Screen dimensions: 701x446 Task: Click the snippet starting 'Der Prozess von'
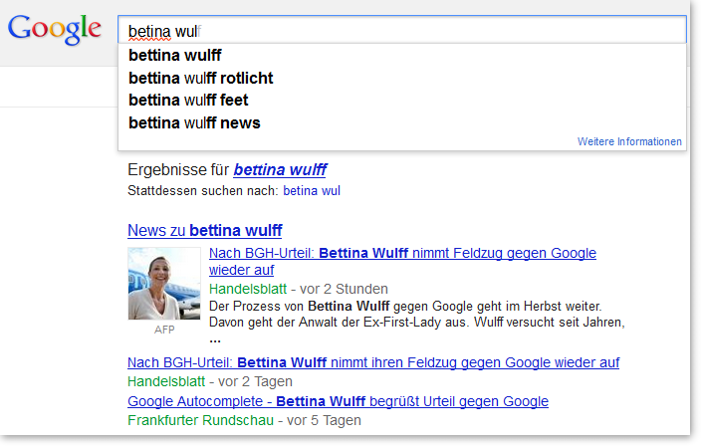[416, 315]
